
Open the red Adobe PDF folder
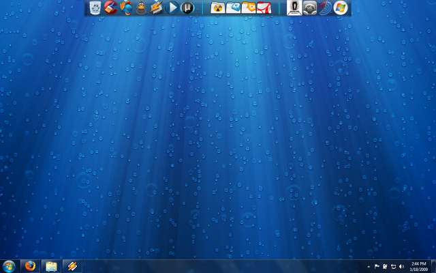pyautogui.click(x=264, y=8)
